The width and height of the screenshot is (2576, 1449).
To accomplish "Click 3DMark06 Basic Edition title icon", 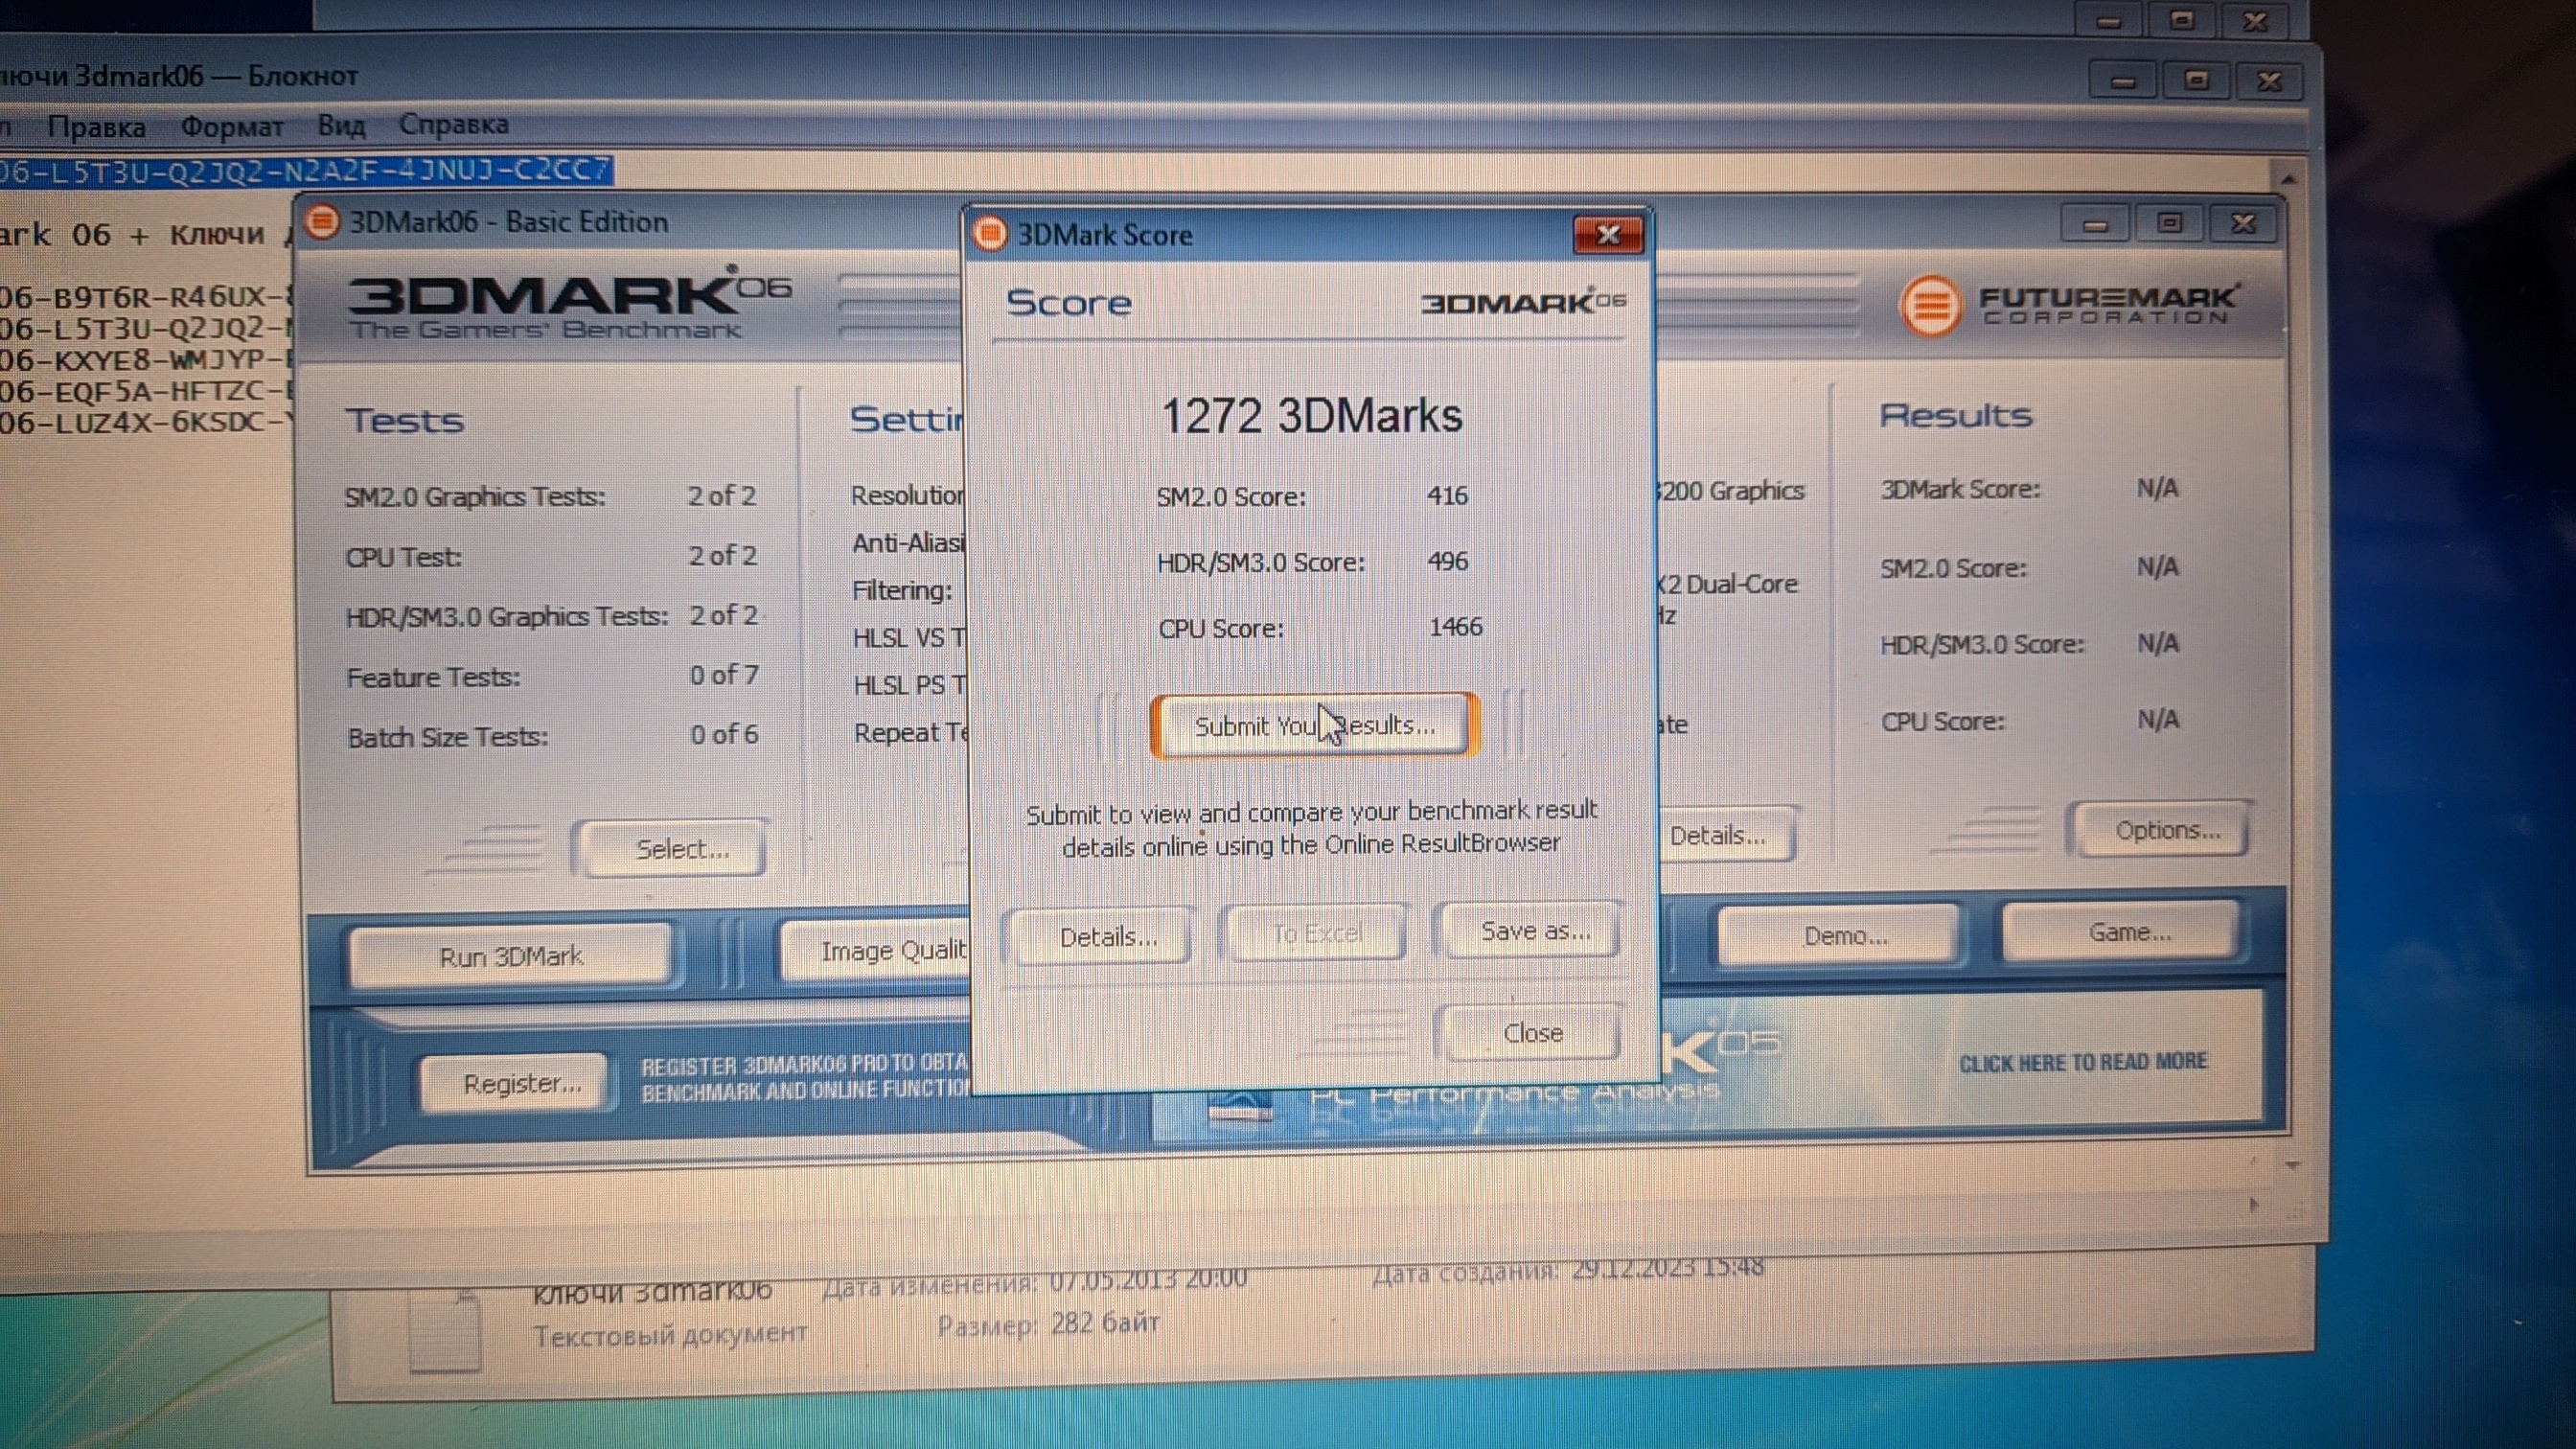I will [x=322, y=221].
